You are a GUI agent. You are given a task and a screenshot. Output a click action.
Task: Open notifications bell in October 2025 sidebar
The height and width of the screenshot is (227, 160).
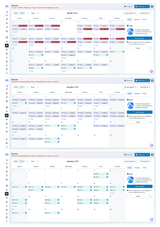click(x=7, y=89)
